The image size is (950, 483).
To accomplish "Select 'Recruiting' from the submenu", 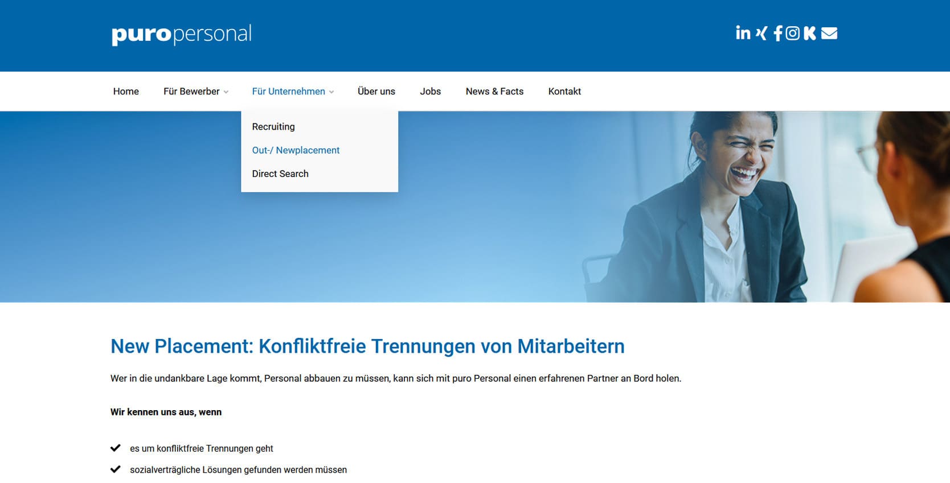I will pyautogui.click(x=273, y=126).
